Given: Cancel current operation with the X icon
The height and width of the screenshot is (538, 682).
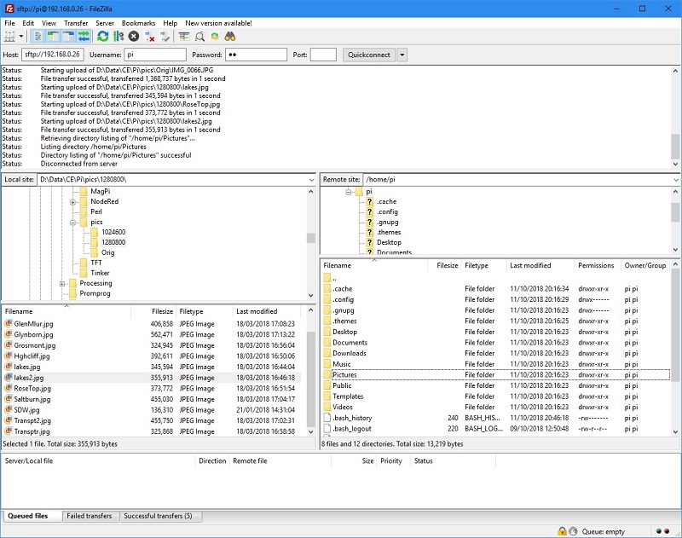Looking at the screenshot, I should point(134,37).
